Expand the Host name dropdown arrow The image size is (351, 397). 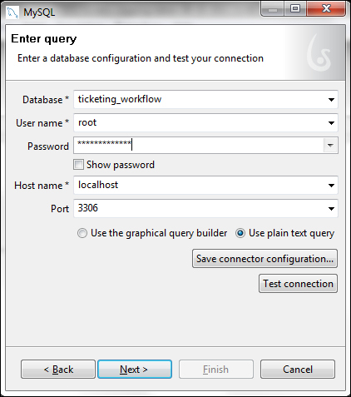point(331,186)
